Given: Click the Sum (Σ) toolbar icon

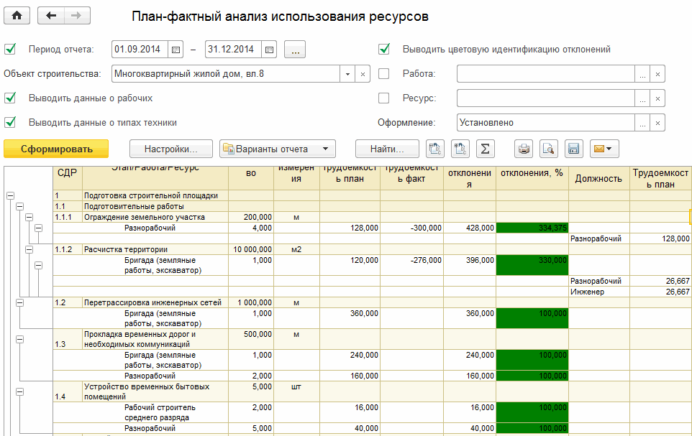Looking at the screenshot, I should (485, 149).
